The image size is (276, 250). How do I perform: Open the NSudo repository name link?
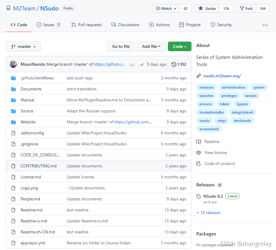coord(49,8)
